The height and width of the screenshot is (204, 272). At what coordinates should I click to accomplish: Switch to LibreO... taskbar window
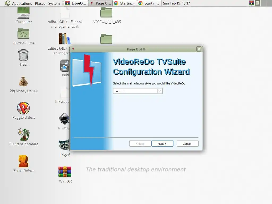[76, 3]
